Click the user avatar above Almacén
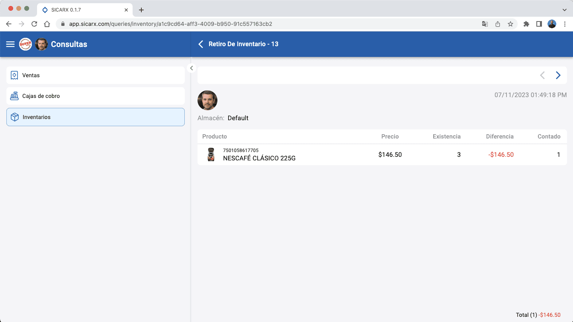The width and height of the screenshot is (573, 322). [x=207, y=100]
